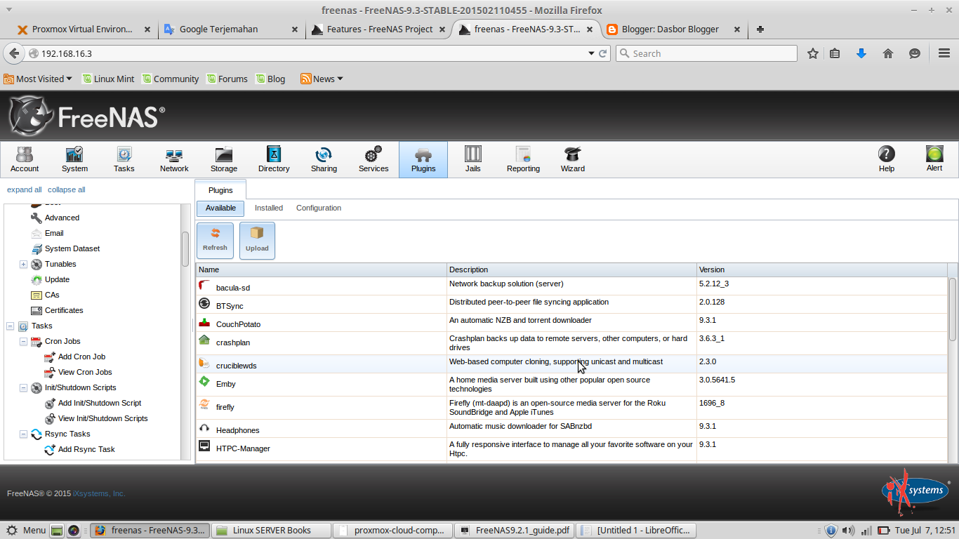Collapse the Cron Jobs tree node
Viewport: 959px width, 539px height.
point(23,342)
